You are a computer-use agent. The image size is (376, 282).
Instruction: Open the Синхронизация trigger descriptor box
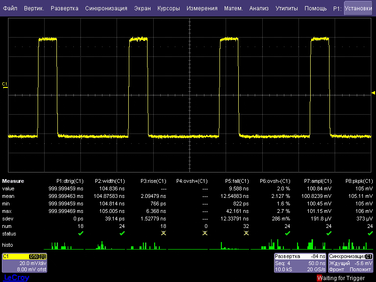[351, 263]
